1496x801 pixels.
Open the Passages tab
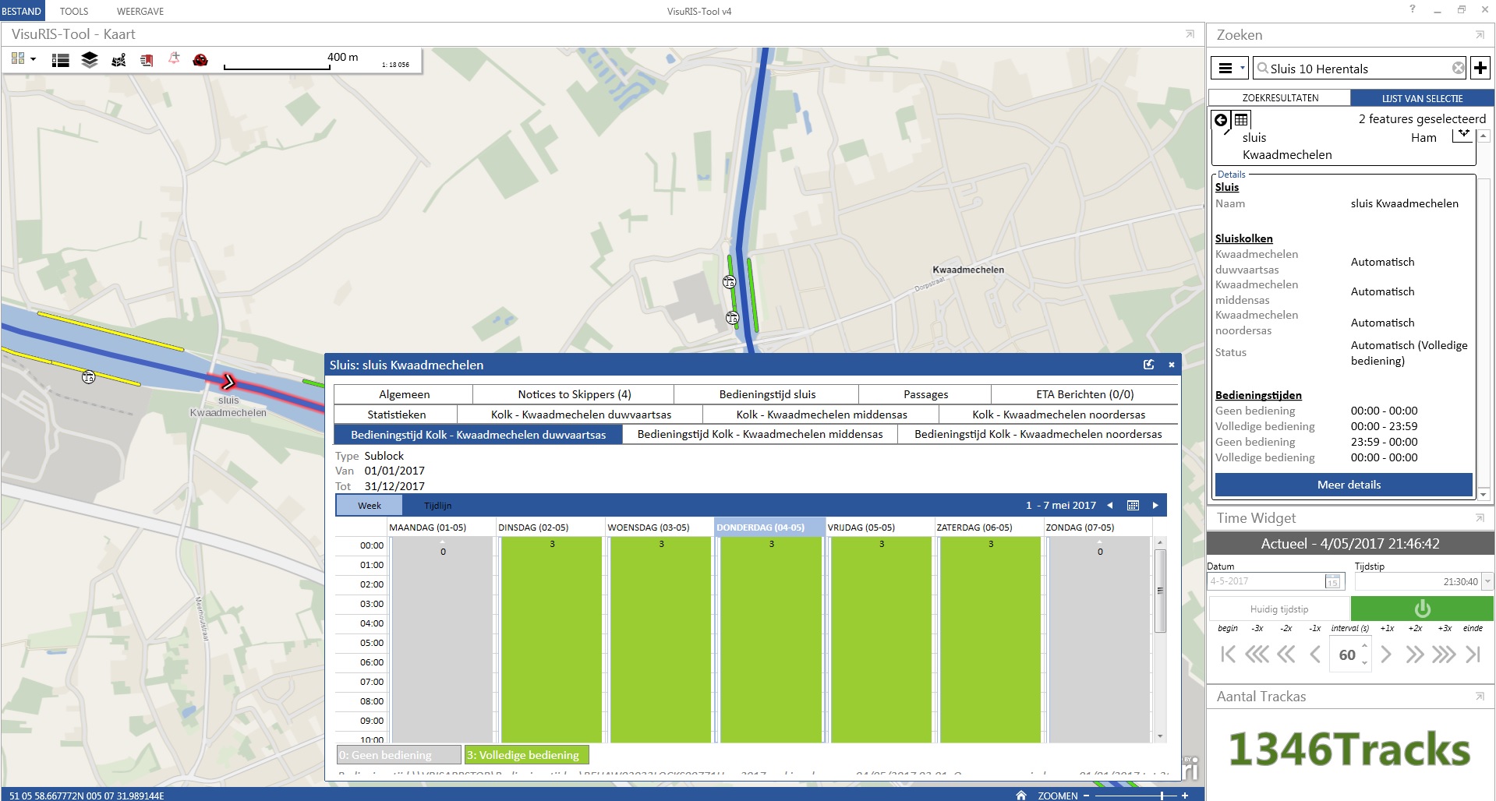925,394
